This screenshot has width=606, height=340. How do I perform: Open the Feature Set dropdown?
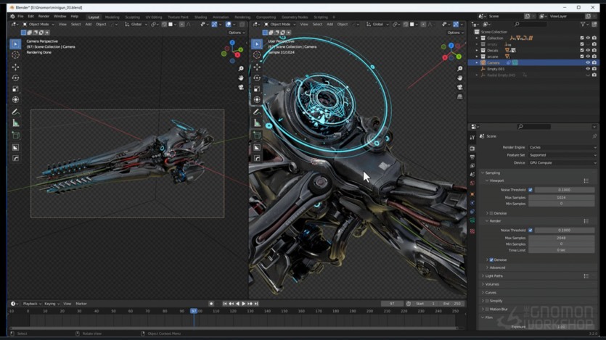562,155
